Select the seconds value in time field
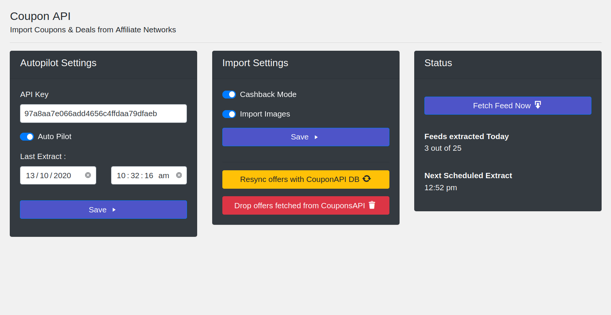Viewport: 611px width, 315px height. coord(149,176)
